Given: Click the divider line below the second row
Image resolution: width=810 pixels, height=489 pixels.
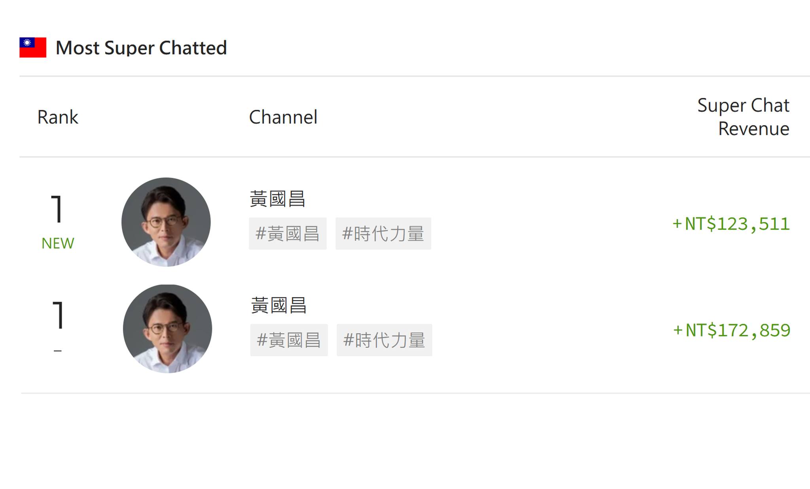Looking at the screenshot, I should pos(415,393).
